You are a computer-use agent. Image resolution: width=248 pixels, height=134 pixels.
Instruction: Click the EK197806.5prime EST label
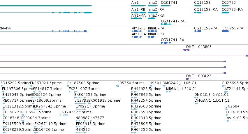click(x=18, y=89)
